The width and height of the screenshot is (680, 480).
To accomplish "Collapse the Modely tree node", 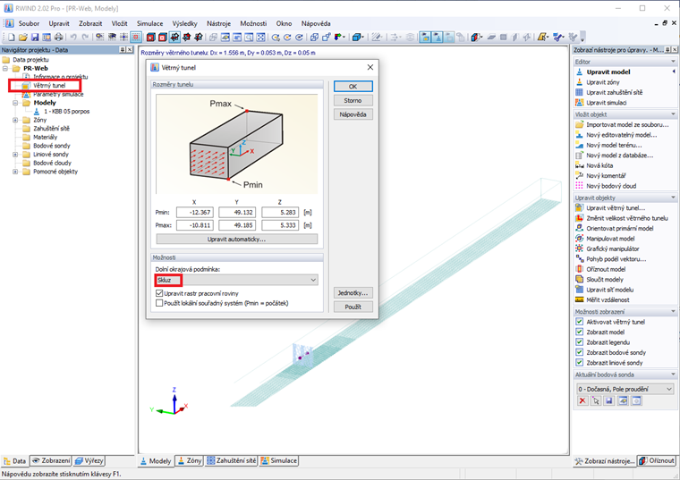I will [x=15, y=103].
